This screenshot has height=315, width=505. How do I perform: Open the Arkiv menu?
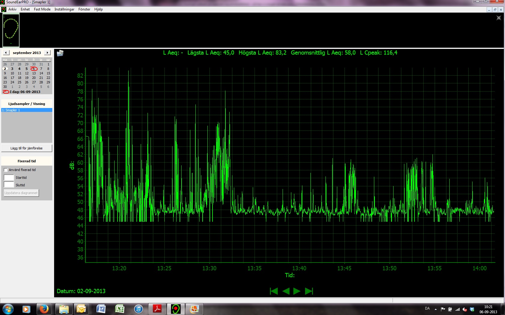click(x=12, y=9)
